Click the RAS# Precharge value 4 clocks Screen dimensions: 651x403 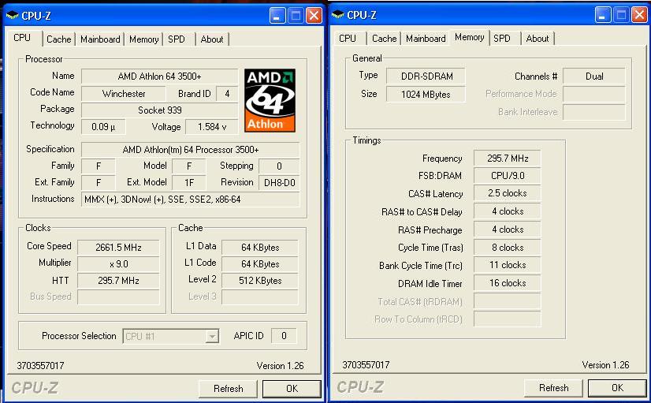pos(508,229)
